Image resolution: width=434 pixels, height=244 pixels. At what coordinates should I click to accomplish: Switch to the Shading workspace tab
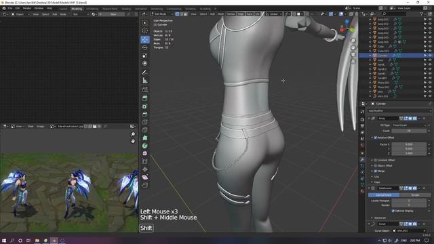(x=126, y=9)
